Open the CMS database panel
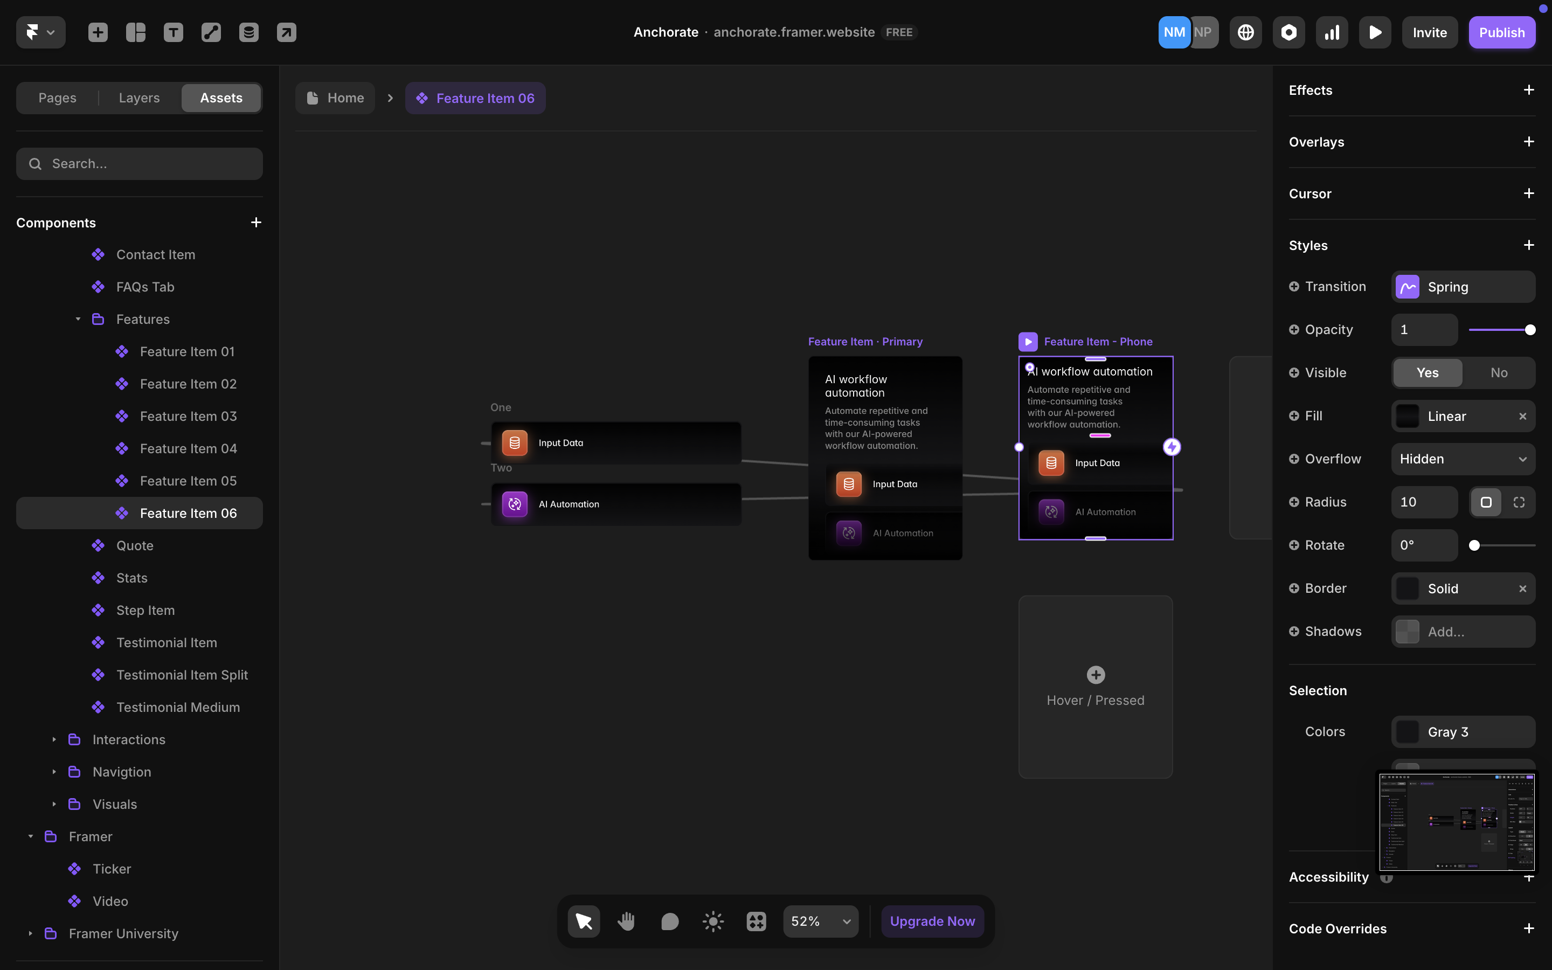 pos(249,32)
